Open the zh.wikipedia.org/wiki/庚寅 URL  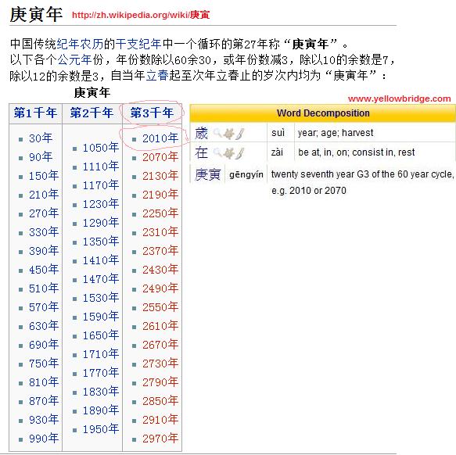point(141,15)
